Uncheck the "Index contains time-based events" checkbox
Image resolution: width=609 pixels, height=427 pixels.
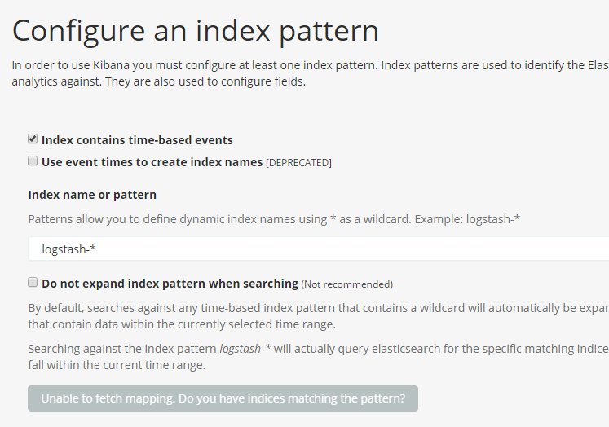click(x=33, y=139)
